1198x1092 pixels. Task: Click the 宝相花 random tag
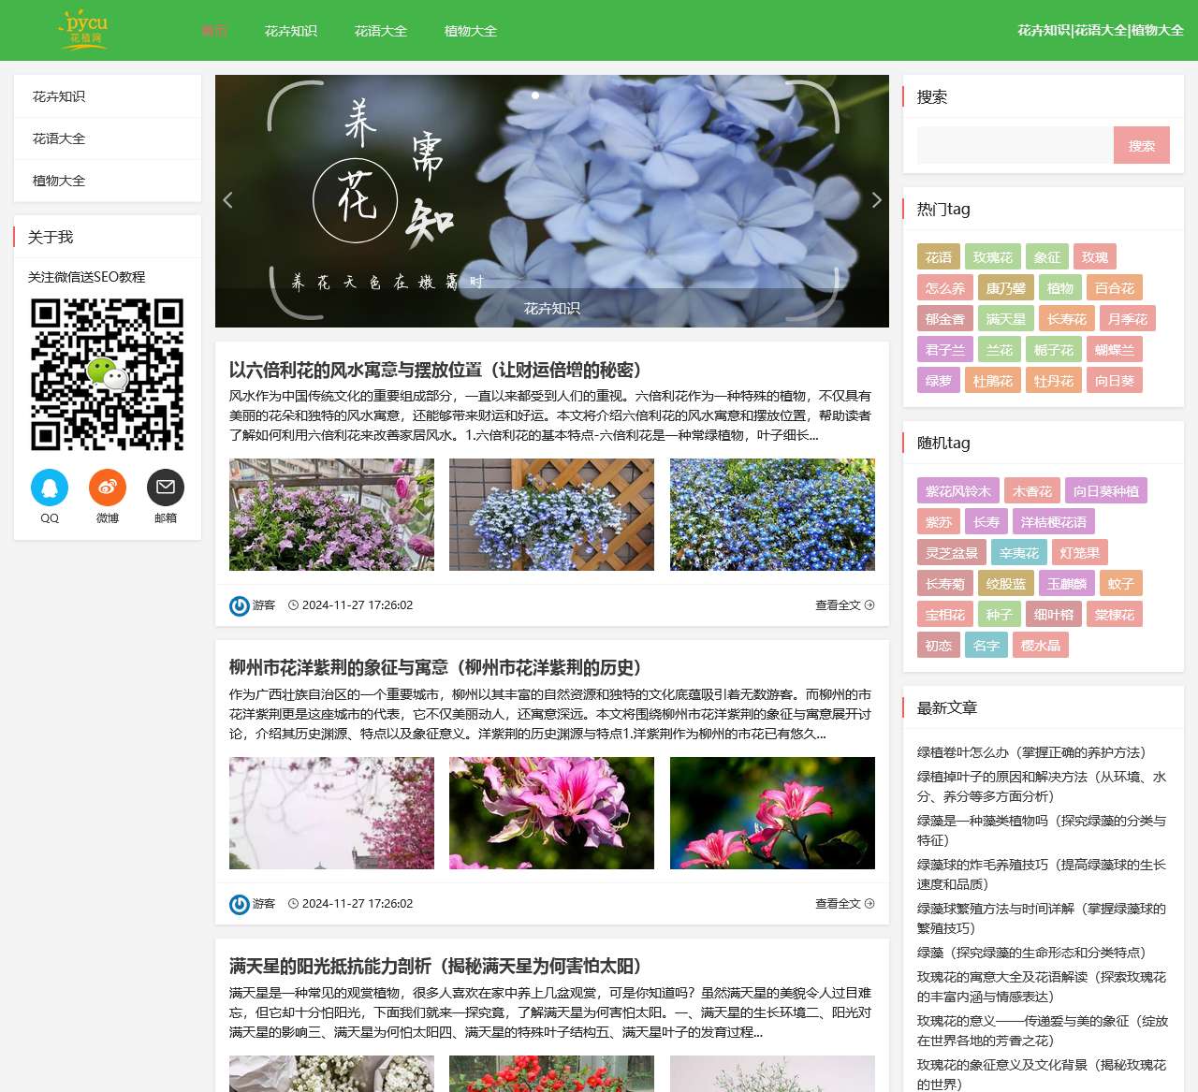(x=945, y=615)
